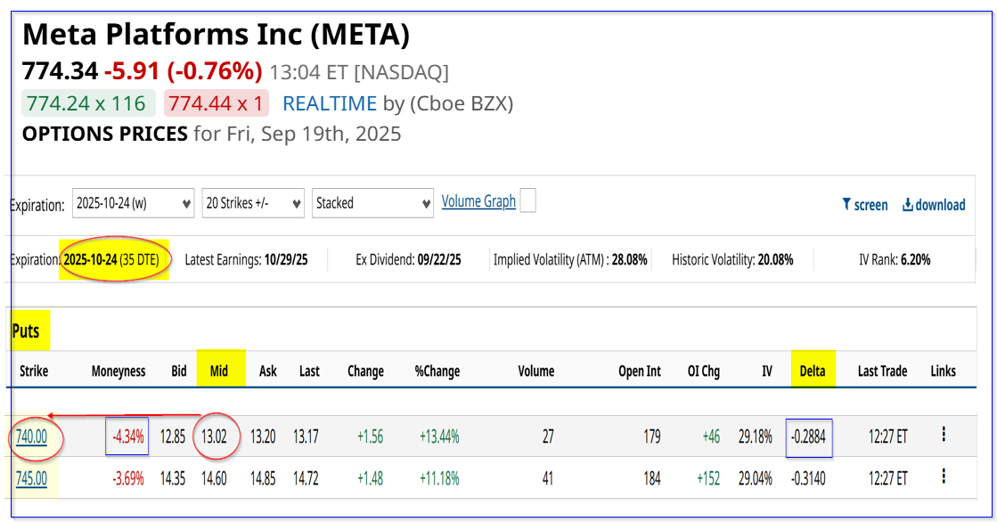This screenshot has height=522, width=997.
Task: Sort by Delta column header
Action: [812, 371]
